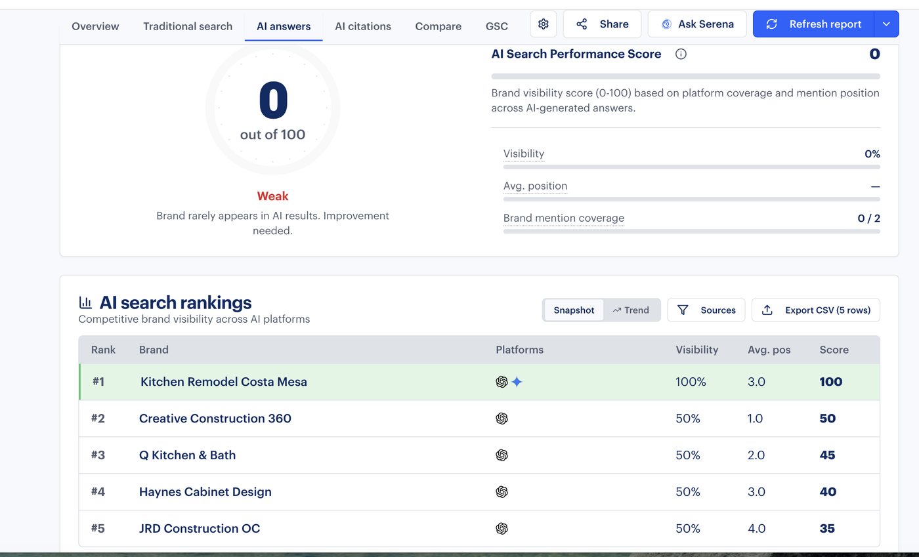919x557 pixels.
Task: Open the Traditional search tab
Action: pyautogui.click(x=188, y=27)
